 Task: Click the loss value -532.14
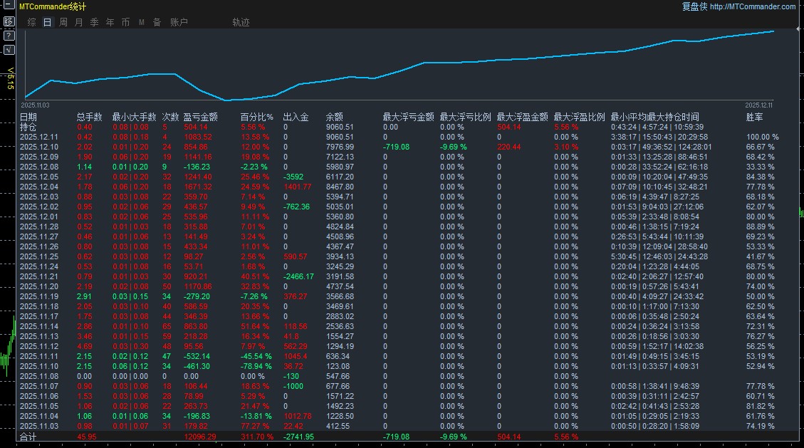(197, 356)
